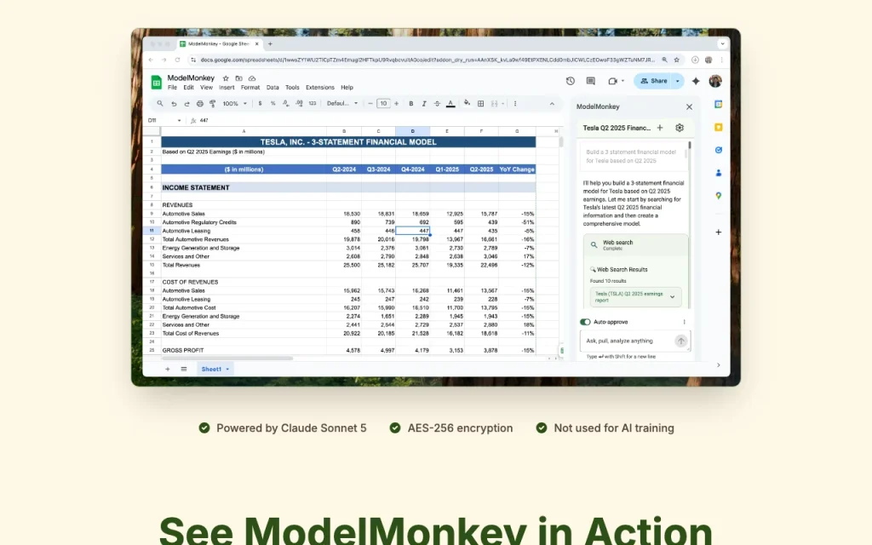Increase decimal places button
This screenshot has height=545, width=872.
pos(299,103)
